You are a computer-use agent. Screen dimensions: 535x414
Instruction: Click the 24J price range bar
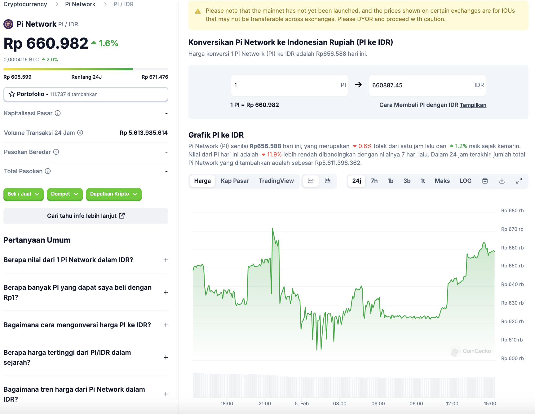pyautogui.click(x=86, y=69)
